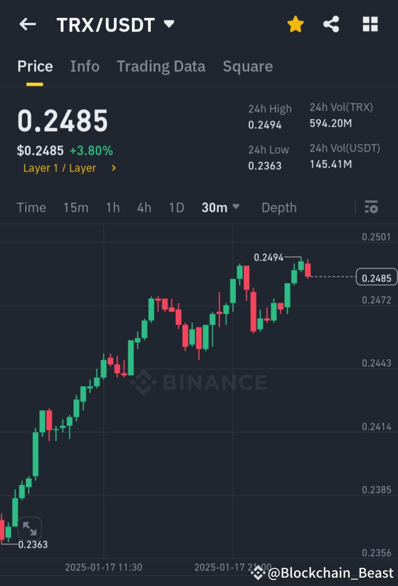The image size is (398, 586).
Task: Click the Info section label
Action: click(x=85, y=66)
